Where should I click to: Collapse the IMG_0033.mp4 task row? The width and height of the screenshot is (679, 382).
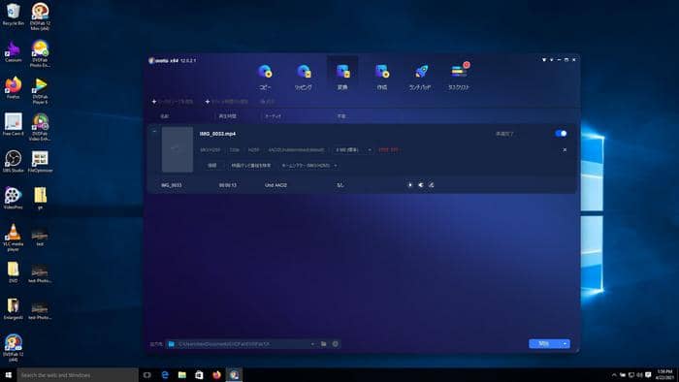tap(154, 132)
